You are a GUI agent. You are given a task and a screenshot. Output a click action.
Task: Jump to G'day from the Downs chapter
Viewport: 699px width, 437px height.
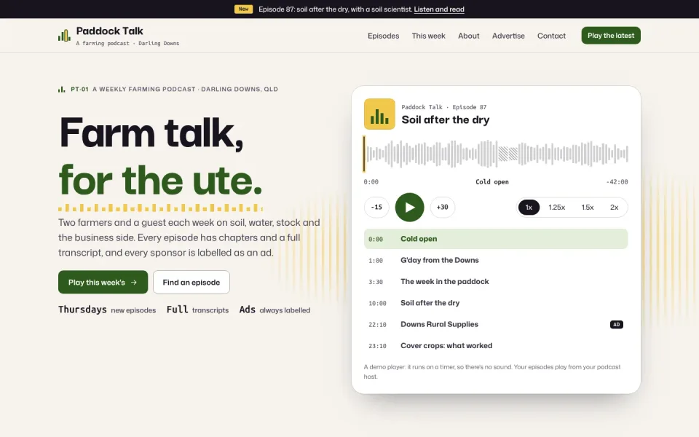496,261
